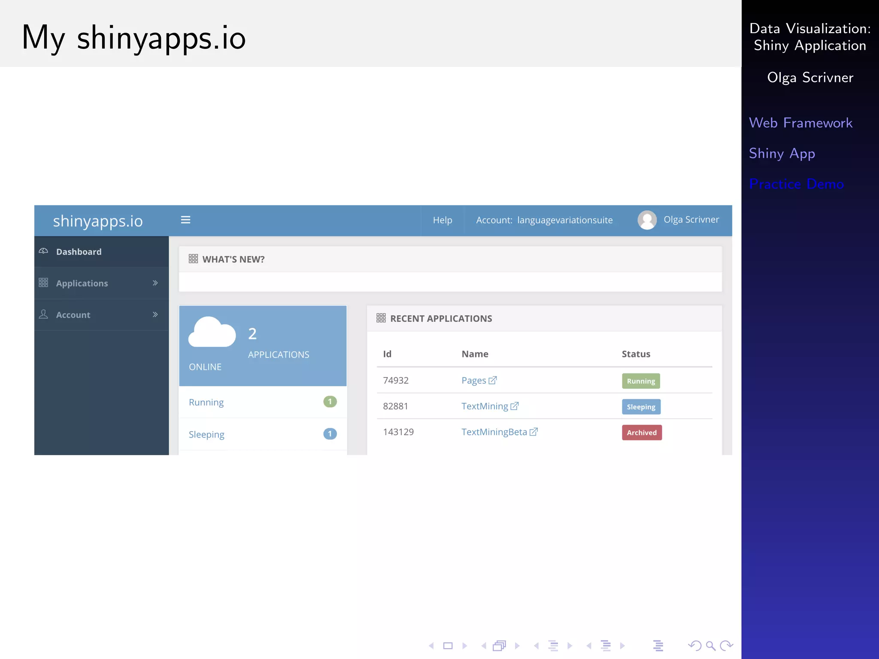Image resolution: width=879 pixels, height=659 pixels.
Task: Click the cloud icon in Applications Online card
Action: click(212, 332)
